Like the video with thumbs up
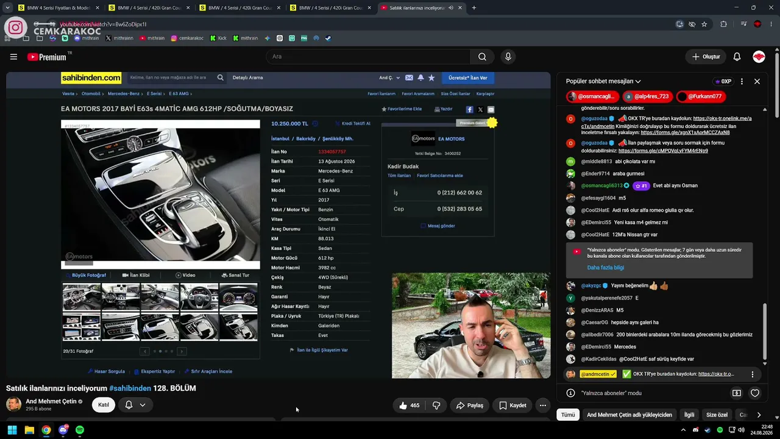The height and width of the screenshot is (439, 780). point(409,405)
